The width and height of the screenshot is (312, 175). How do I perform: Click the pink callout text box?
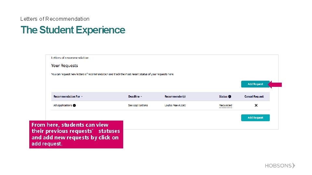(76, 134)
